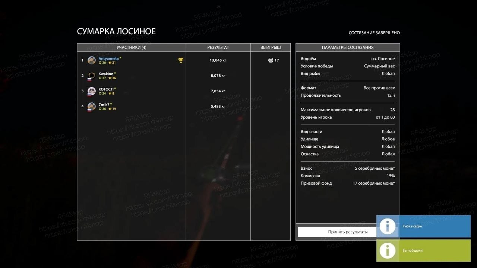Click the 'Принять результаты' button

[x=348, y=232]
